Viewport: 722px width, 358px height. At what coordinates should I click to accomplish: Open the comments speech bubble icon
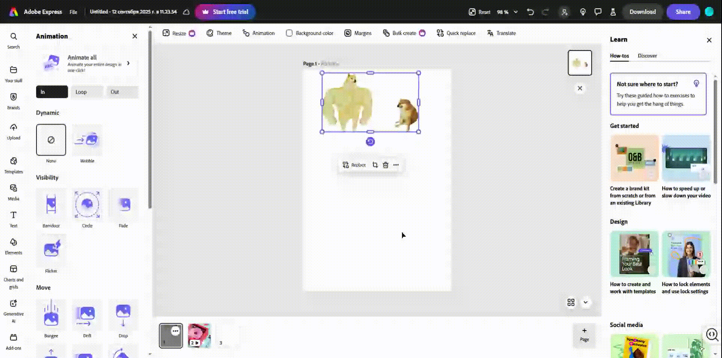(598, 12)
